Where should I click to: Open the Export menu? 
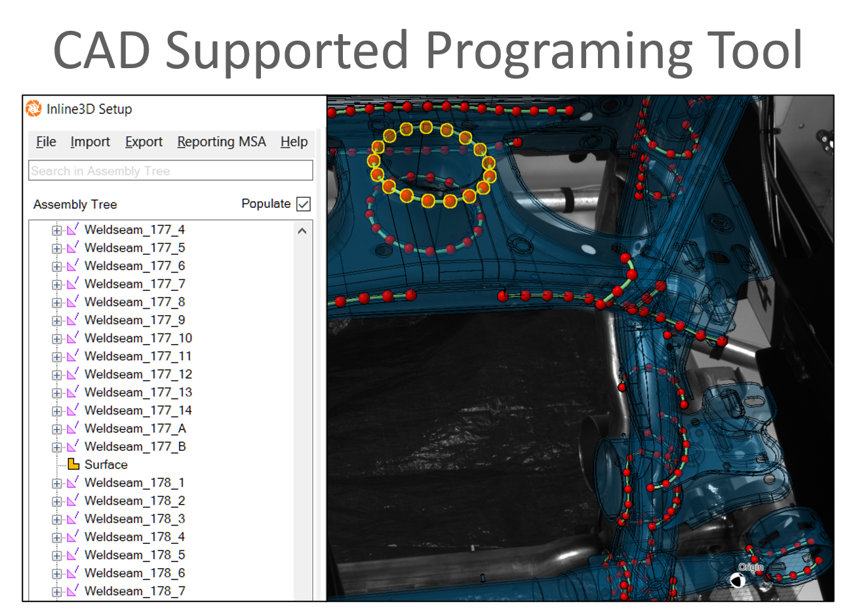[144, 142]
